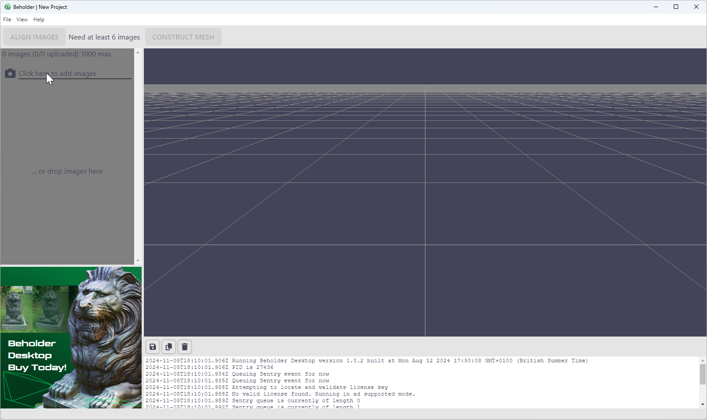Maximize the Beholder window

coord(676,7)
